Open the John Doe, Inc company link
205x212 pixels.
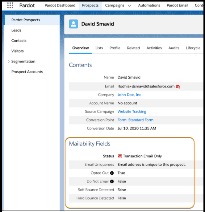[x=129, y=95]
